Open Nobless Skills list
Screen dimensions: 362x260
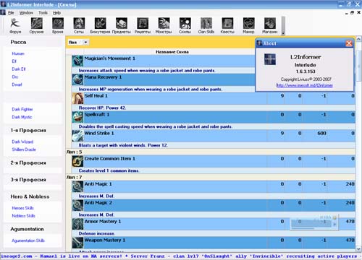[x=23, y=215]
